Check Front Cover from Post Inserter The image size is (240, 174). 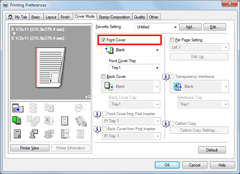click(x=104, y=113)
